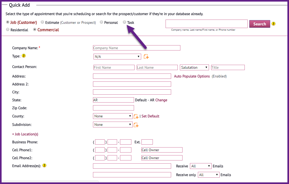Viewport: 289px width, 184px height.
Task: Click the add new Type icon
Action: (x=146, y=57)
